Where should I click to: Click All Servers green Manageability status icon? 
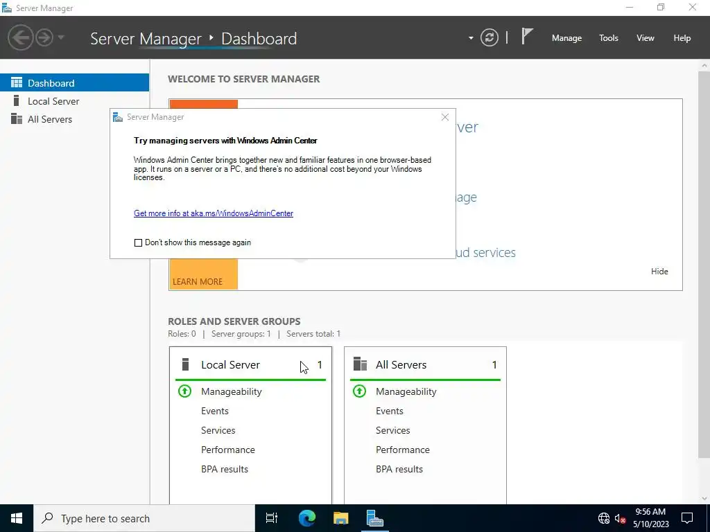pyautogui.click(x=360, y=391)
